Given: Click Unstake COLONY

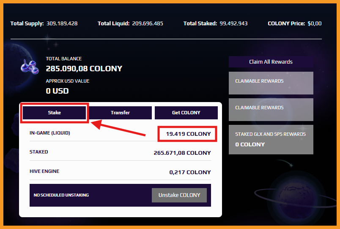Looking at the screenshot, I should [x=179, y=195].
